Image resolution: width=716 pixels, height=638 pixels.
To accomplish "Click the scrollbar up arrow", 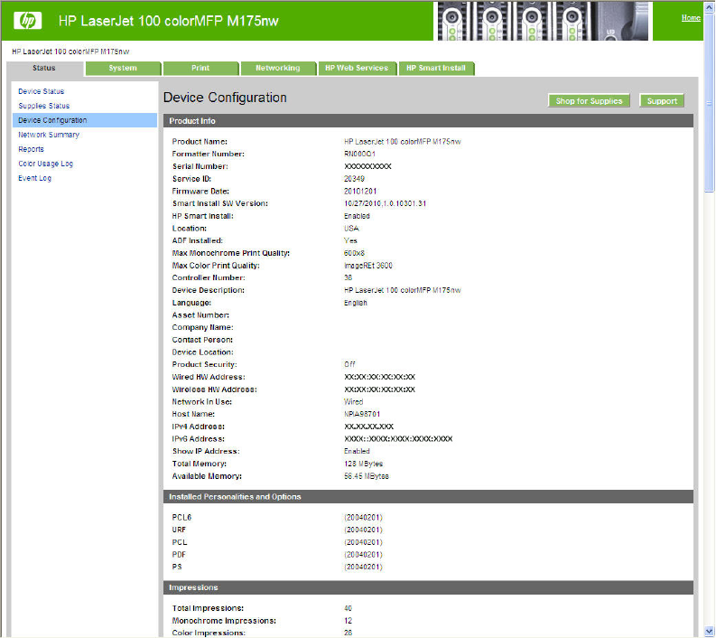I will click(x=710, y=7).
